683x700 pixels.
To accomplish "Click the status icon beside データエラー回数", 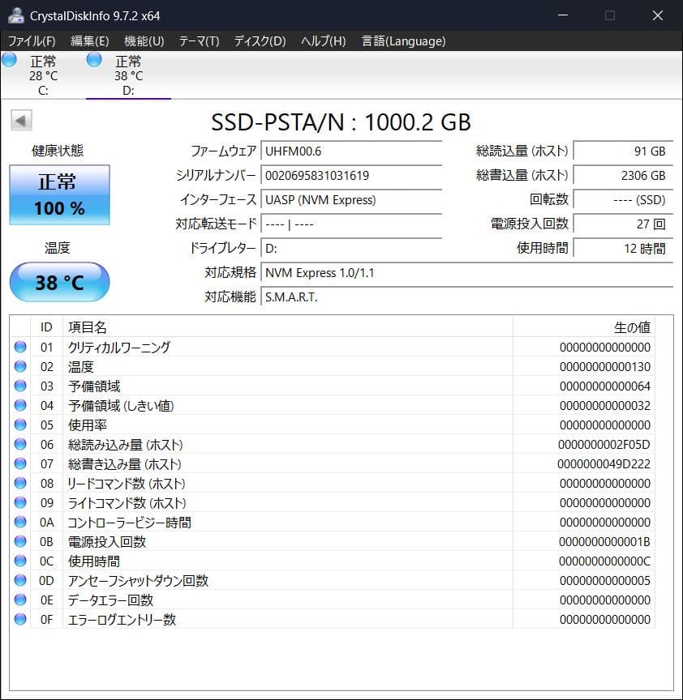I will click(x=19, y=600).
